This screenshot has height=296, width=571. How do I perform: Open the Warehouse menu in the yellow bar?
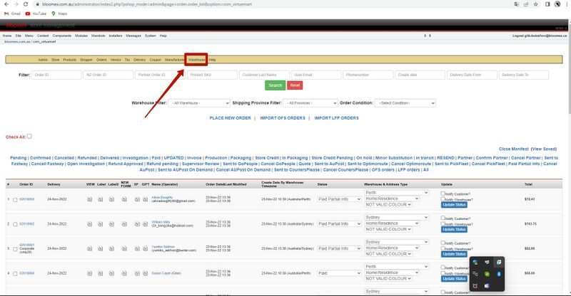point(196,60)
